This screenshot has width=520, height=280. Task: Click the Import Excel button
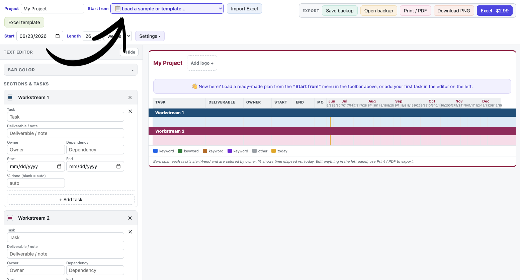coord(244,9)
